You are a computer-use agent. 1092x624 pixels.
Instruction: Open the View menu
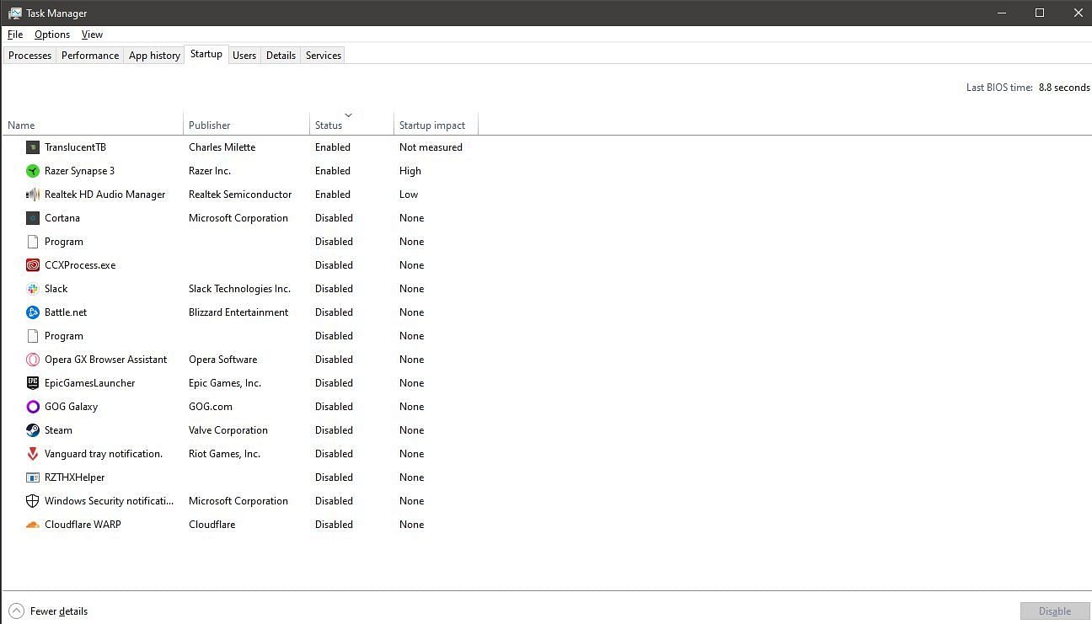pos(92,35)
